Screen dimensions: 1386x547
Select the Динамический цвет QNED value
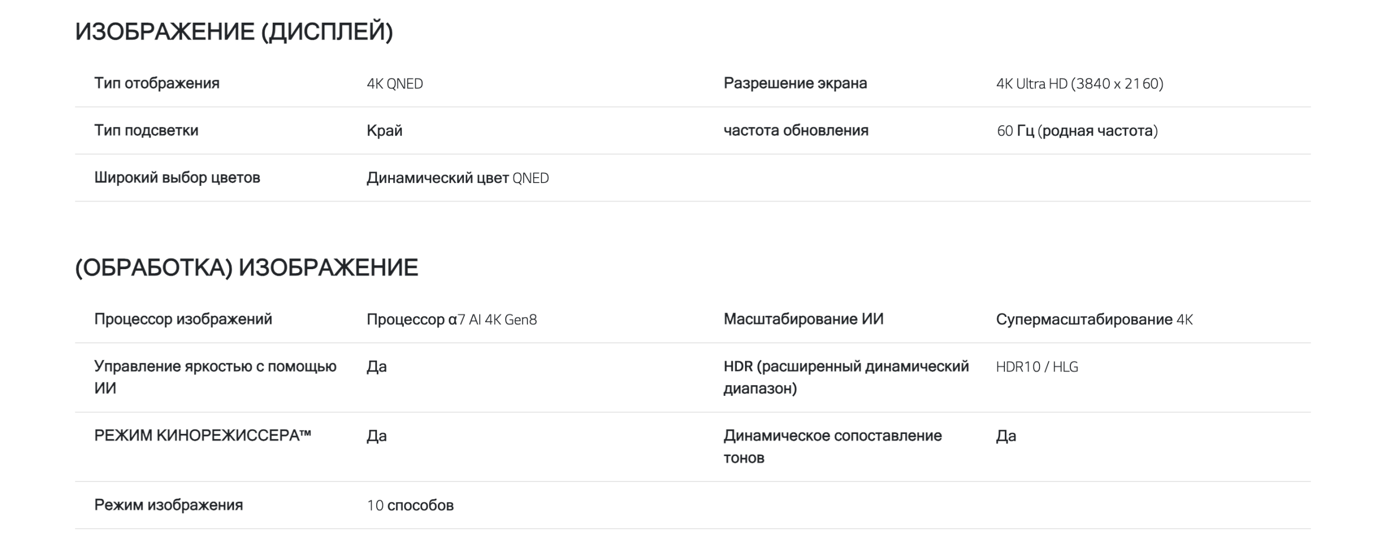click(457, 178)
